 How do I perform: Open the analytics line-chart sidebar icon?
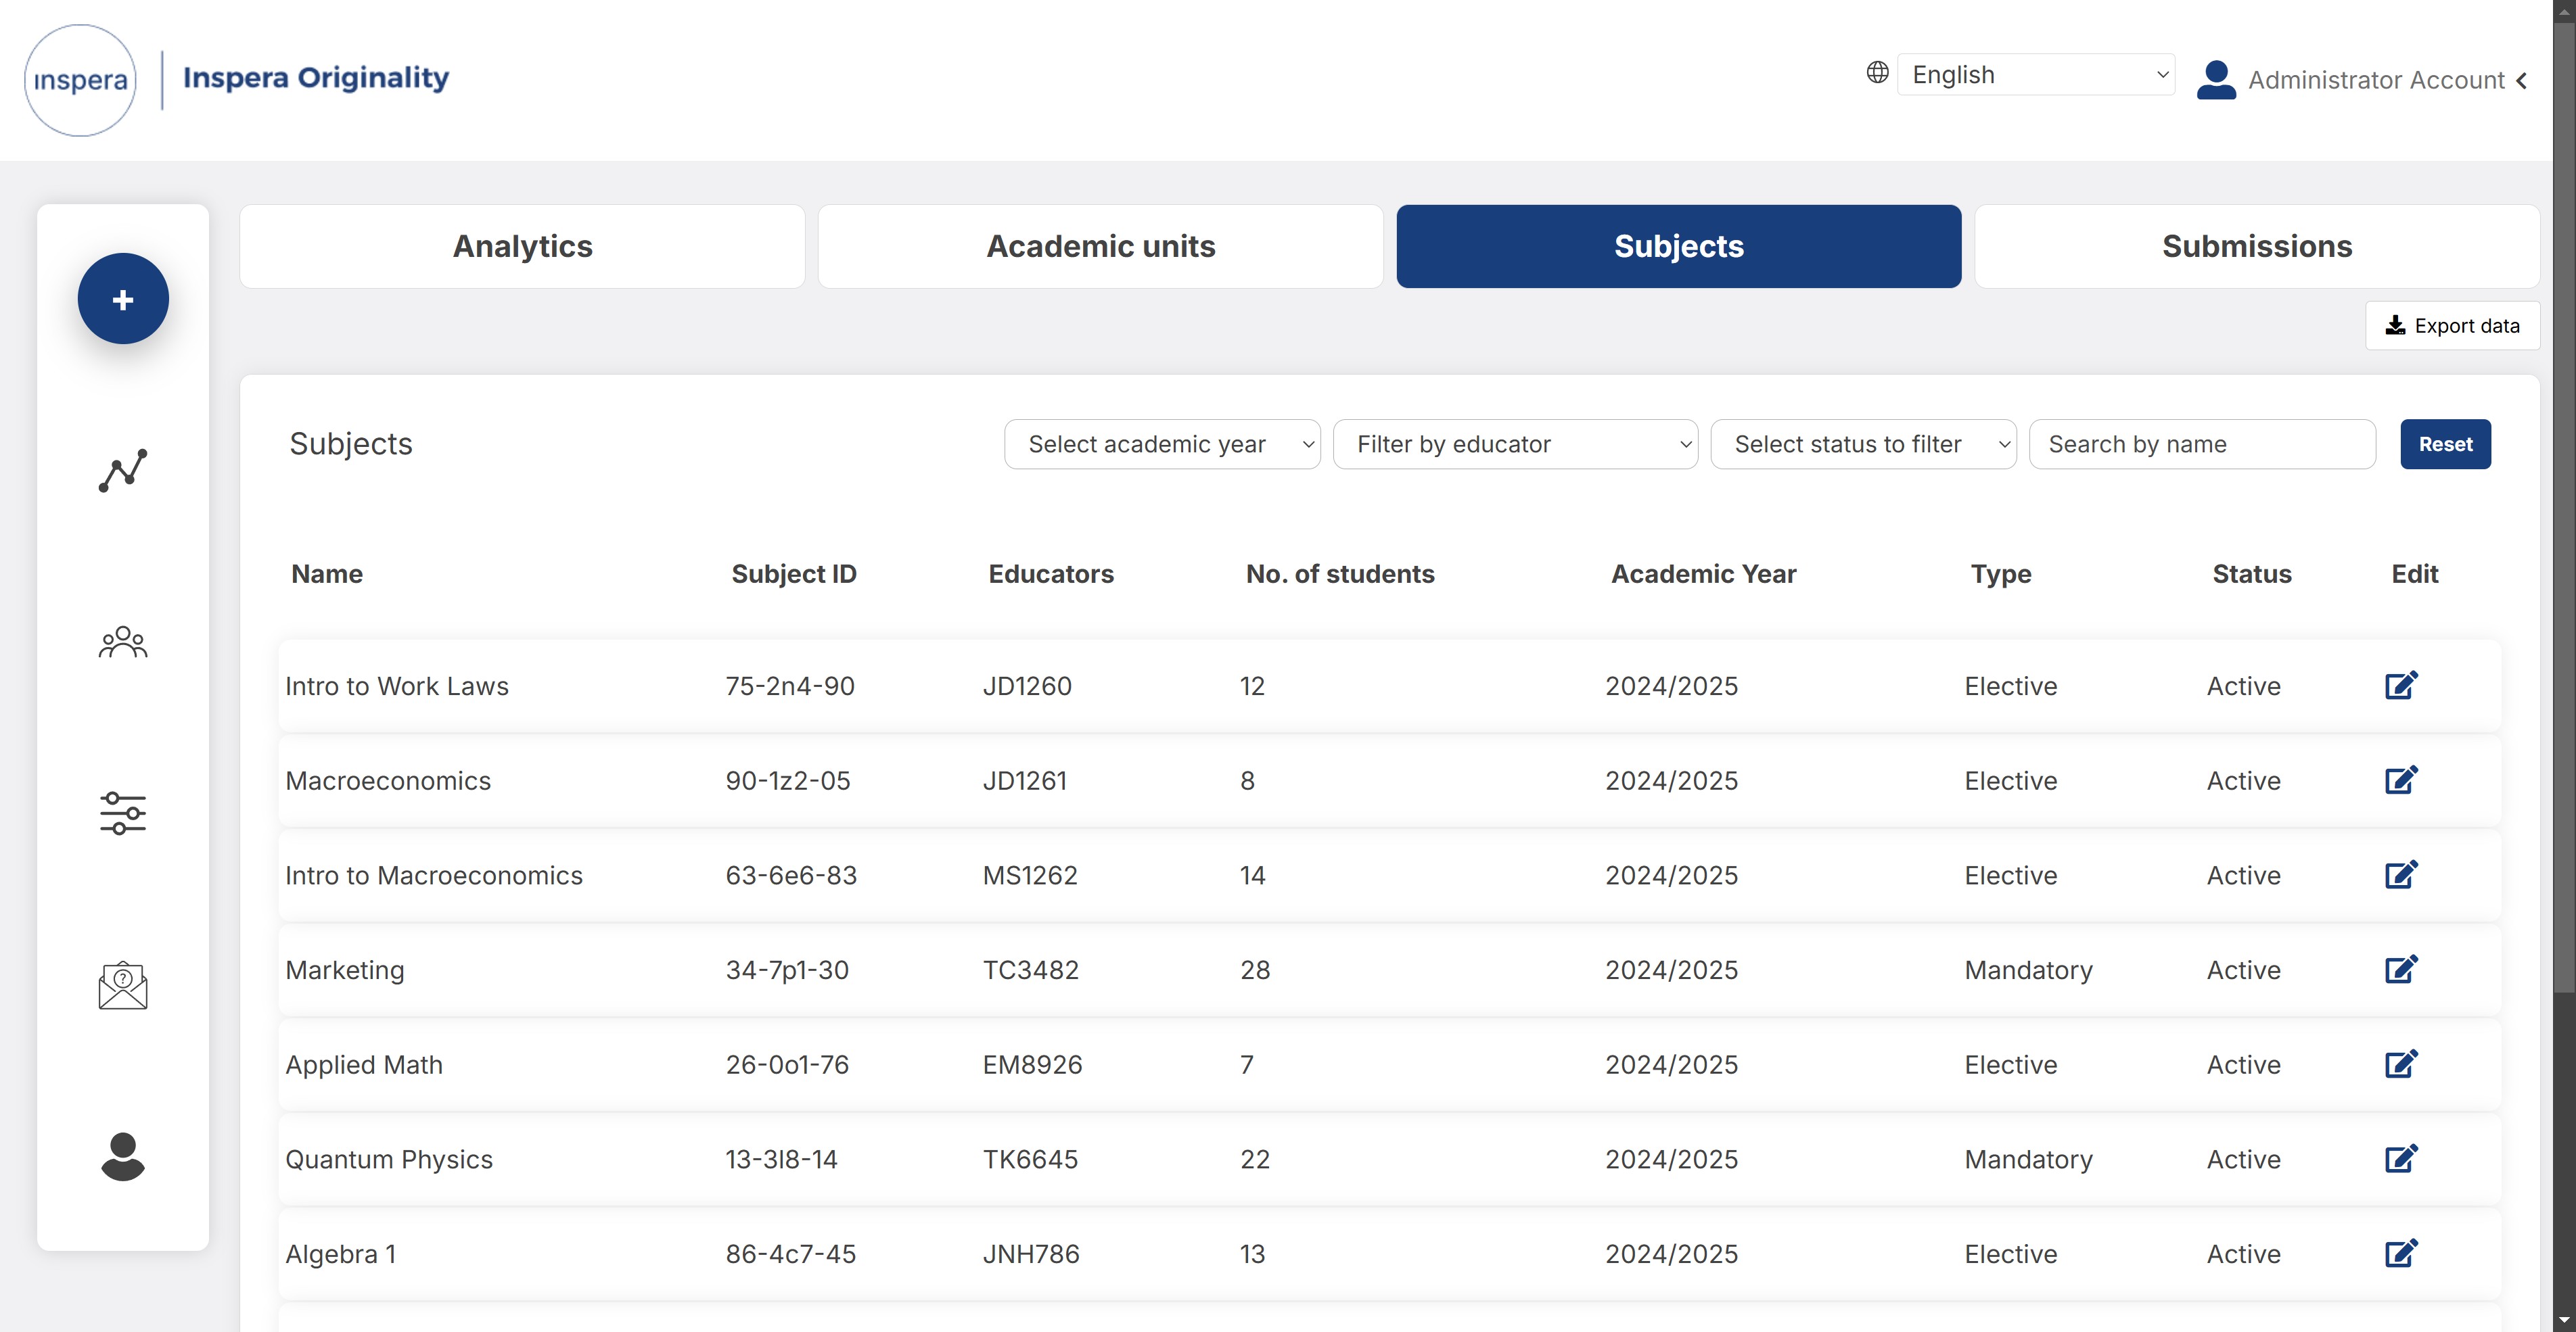click(123, 471)
